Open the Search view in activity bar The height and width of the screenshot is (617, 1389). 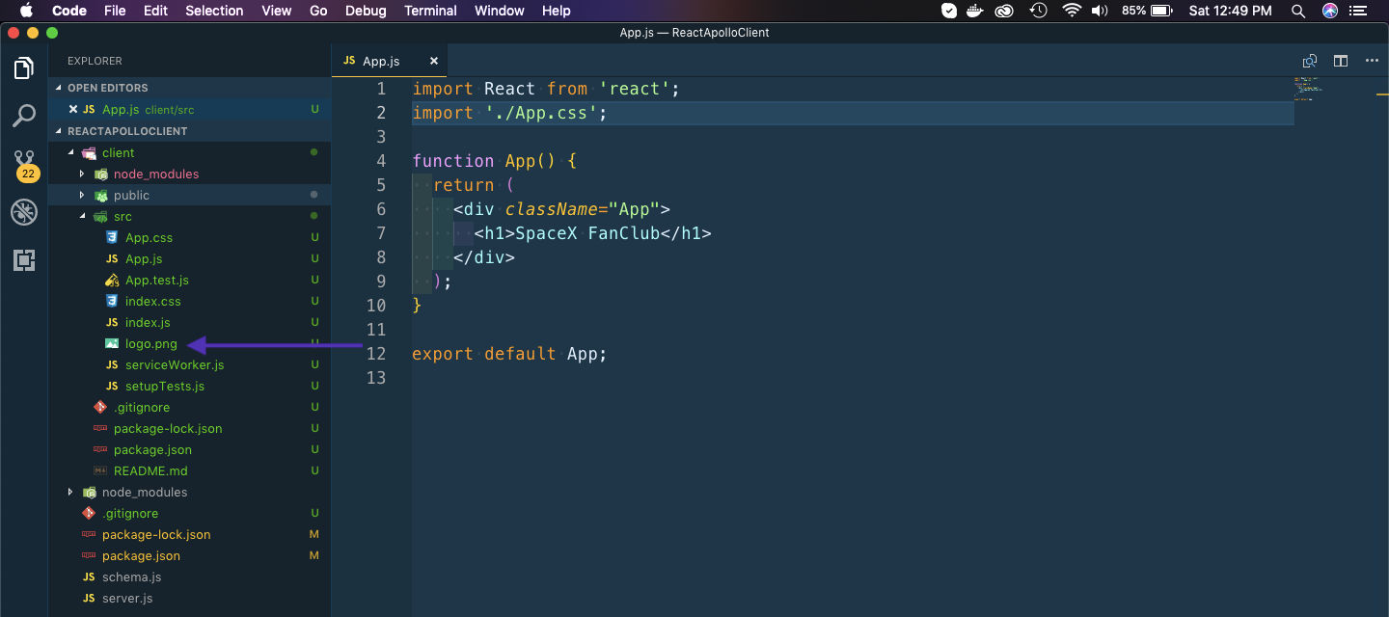[x=24, y=117]
